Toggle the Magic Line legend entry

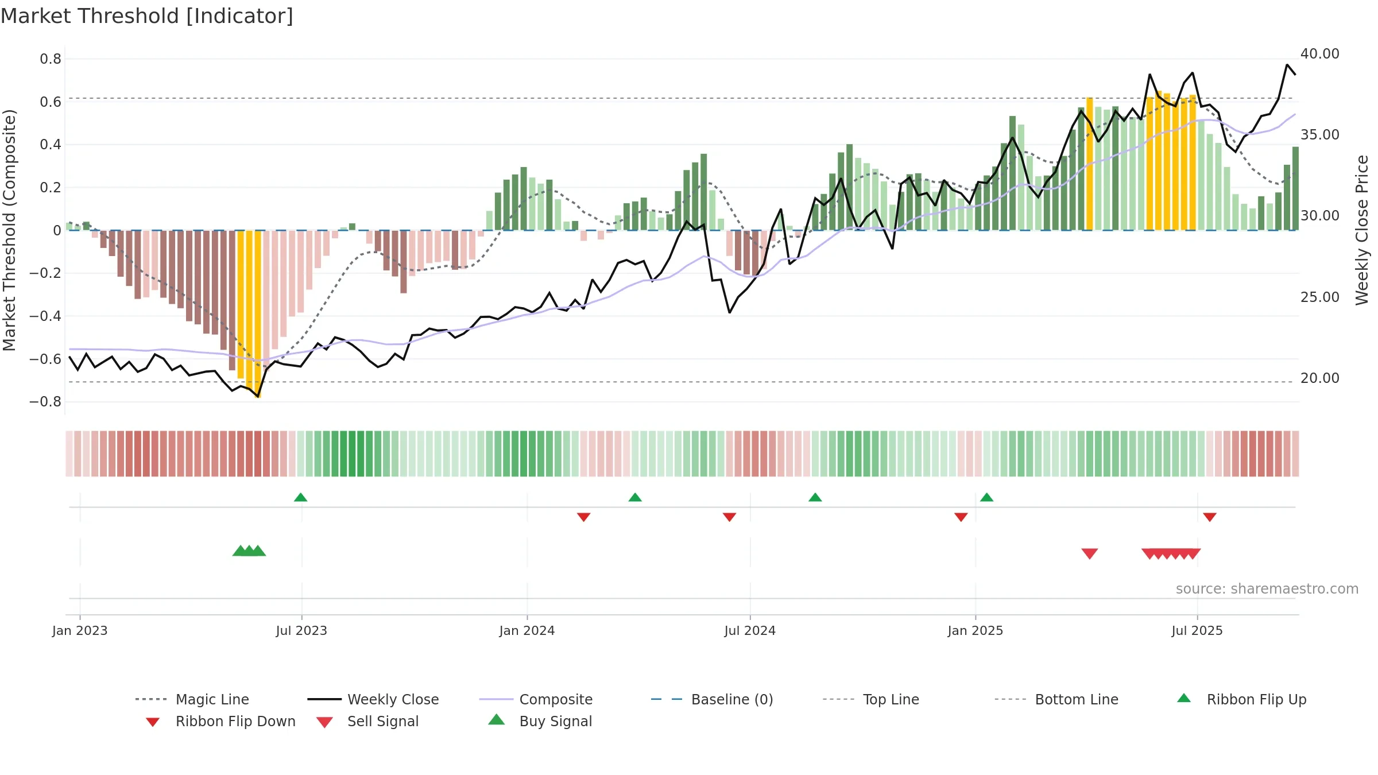[192, 699]
